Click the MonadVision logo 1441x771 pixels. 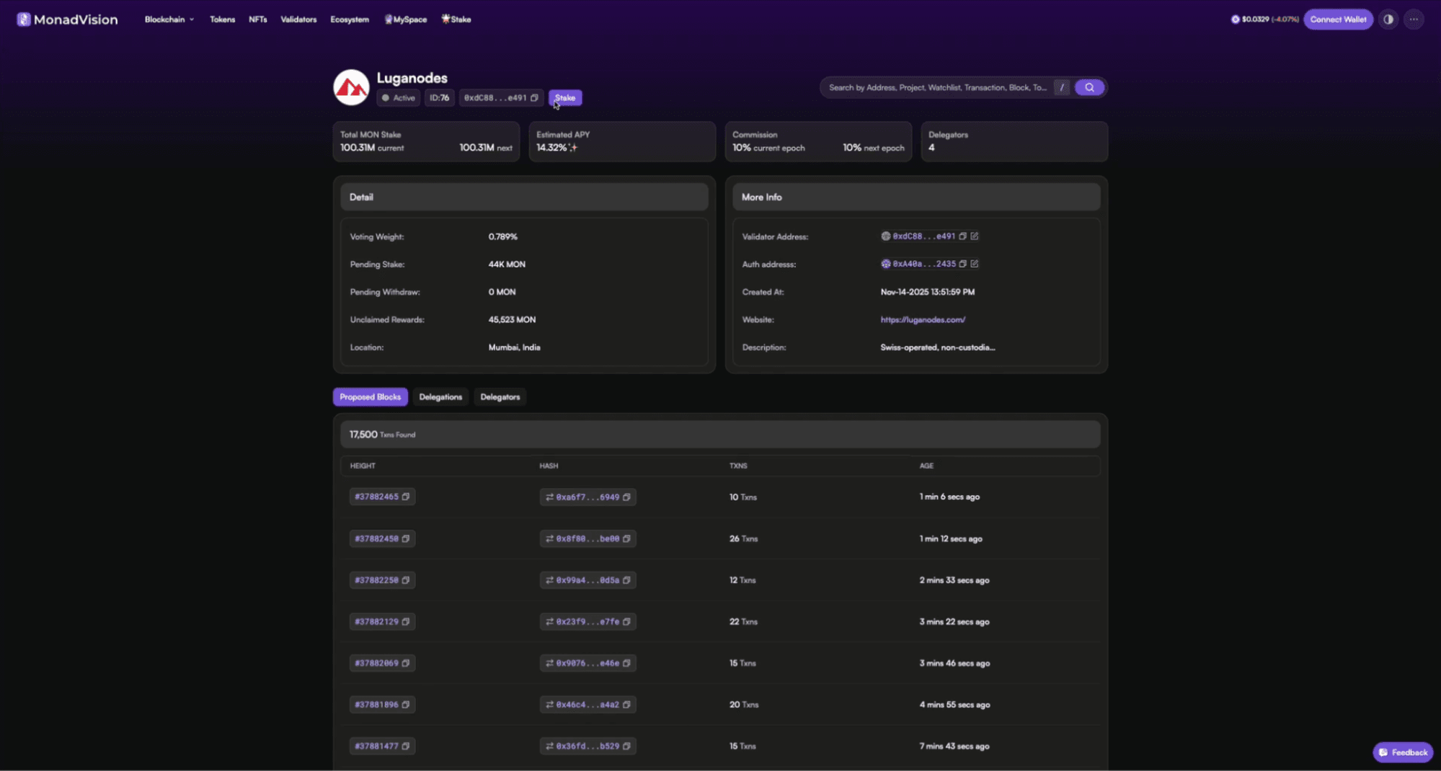[67, 19]
